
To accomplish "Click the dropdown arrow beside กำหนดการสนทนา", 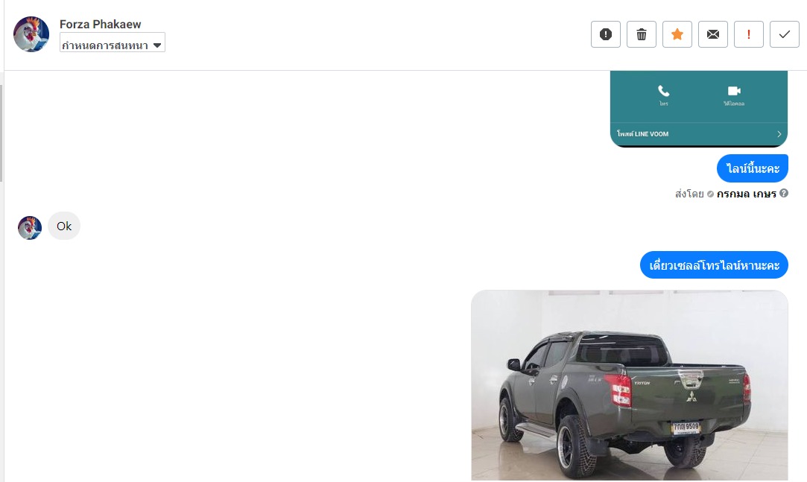I will 157,45.
